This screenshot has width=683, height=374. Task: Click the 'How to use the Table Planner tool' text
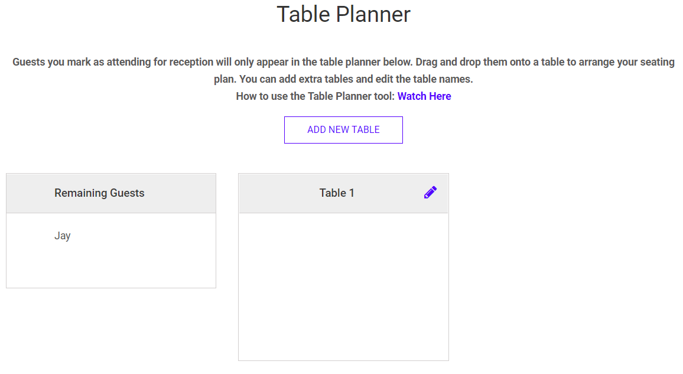click(x=315, y=96)
